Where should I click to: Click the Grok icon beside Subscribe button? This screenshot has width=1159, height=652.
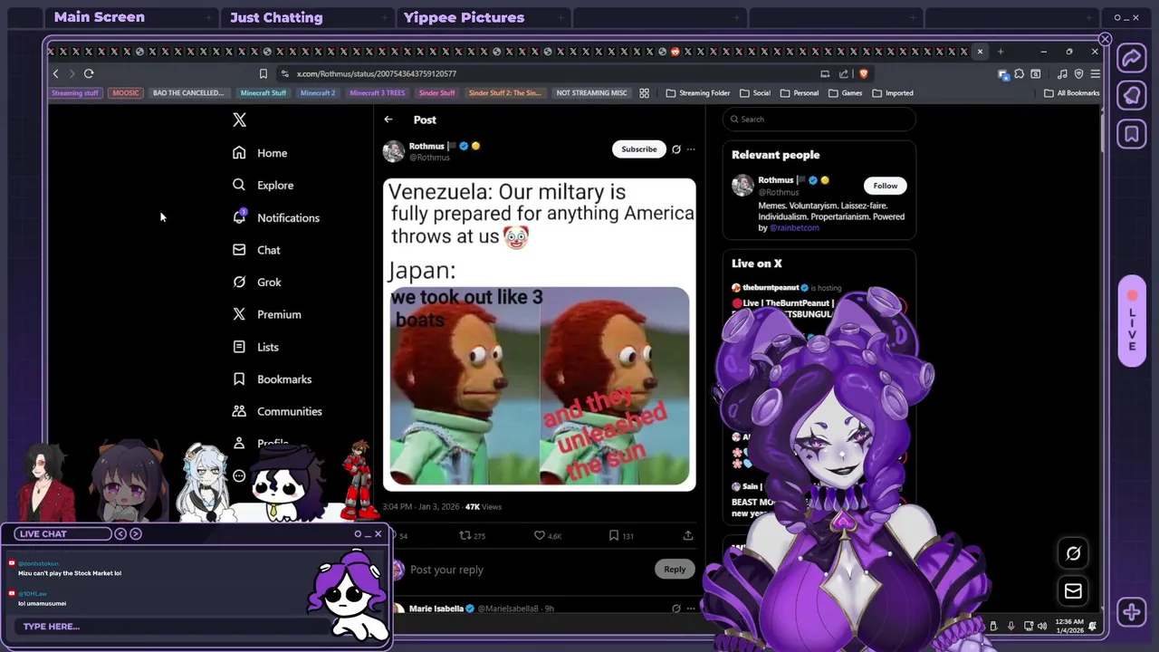[x=675, y=149]
